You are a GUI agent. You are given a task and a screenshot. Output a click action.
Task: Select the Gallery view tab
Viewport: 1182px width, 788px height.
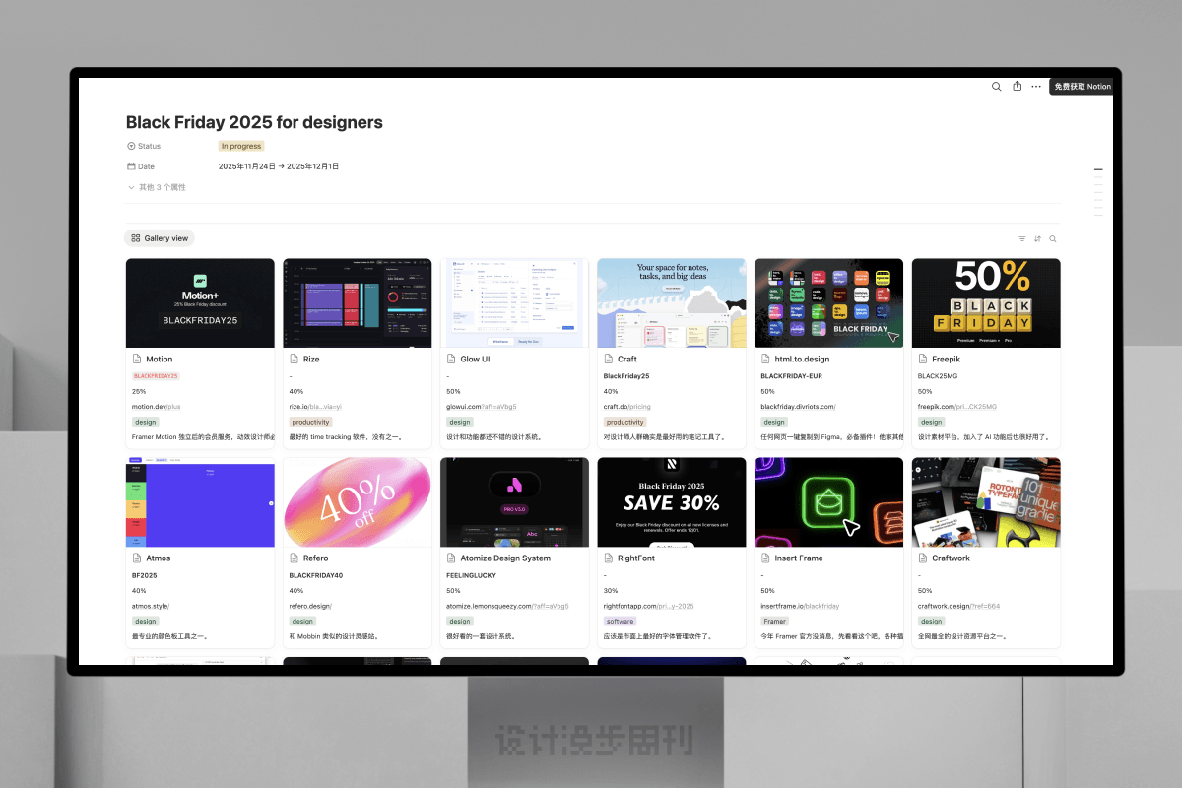click(x=160, y=238)
